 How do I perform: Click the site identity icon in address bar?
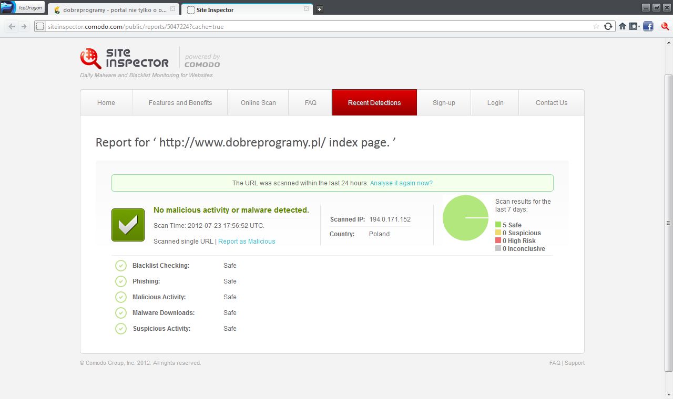click(x=40, y=26)
